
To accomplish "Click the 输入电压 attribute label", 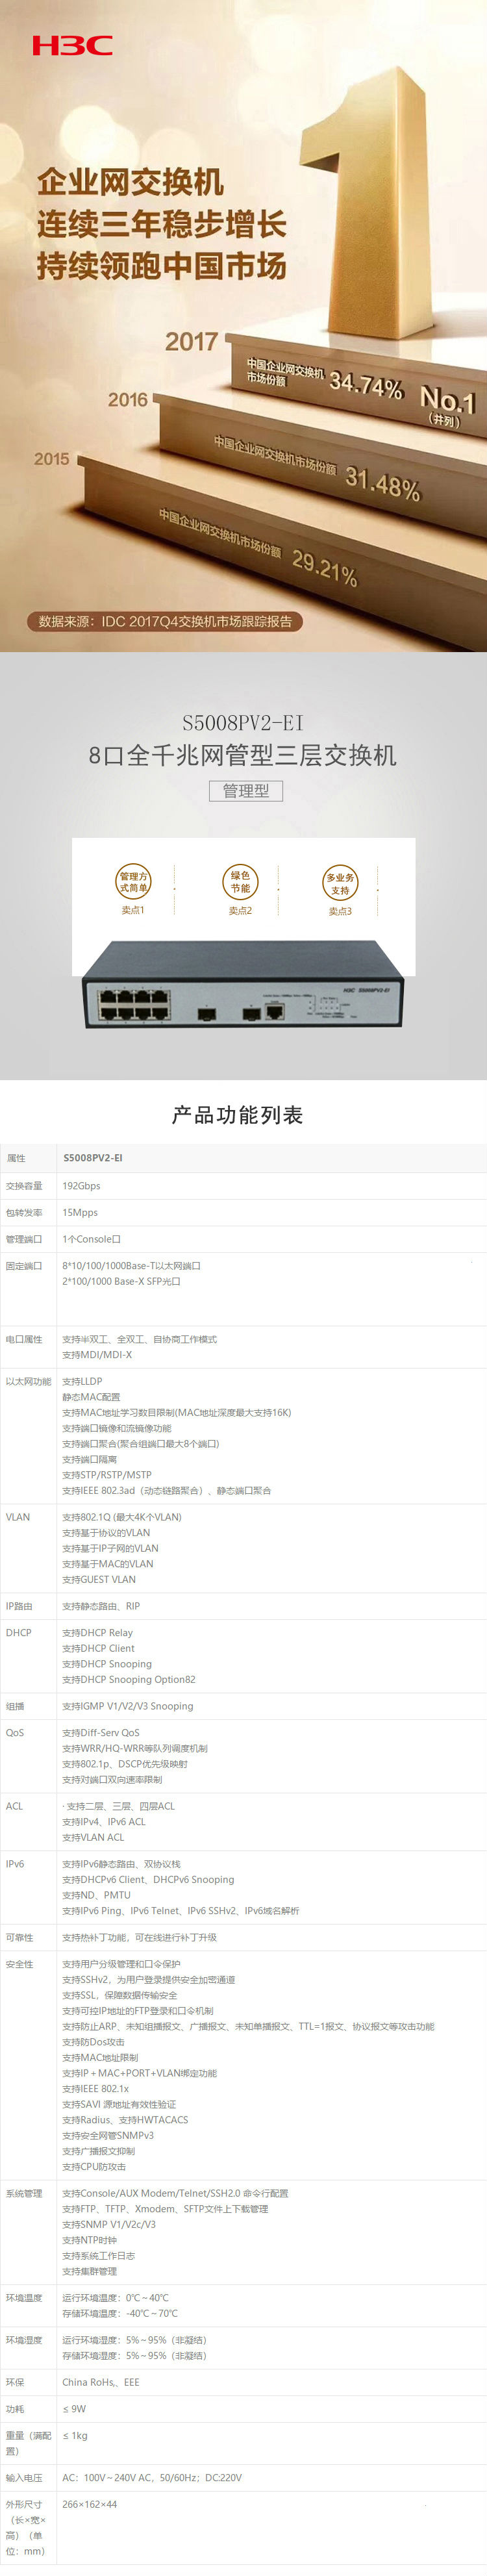I will point(24,2478).
